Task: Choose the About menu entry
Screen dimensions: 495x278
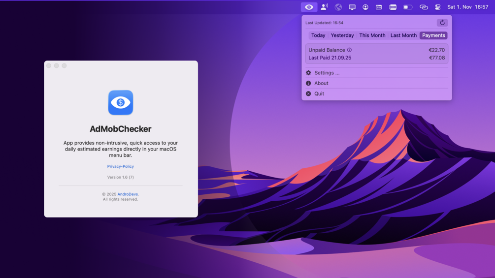Action: coord(377,83)
